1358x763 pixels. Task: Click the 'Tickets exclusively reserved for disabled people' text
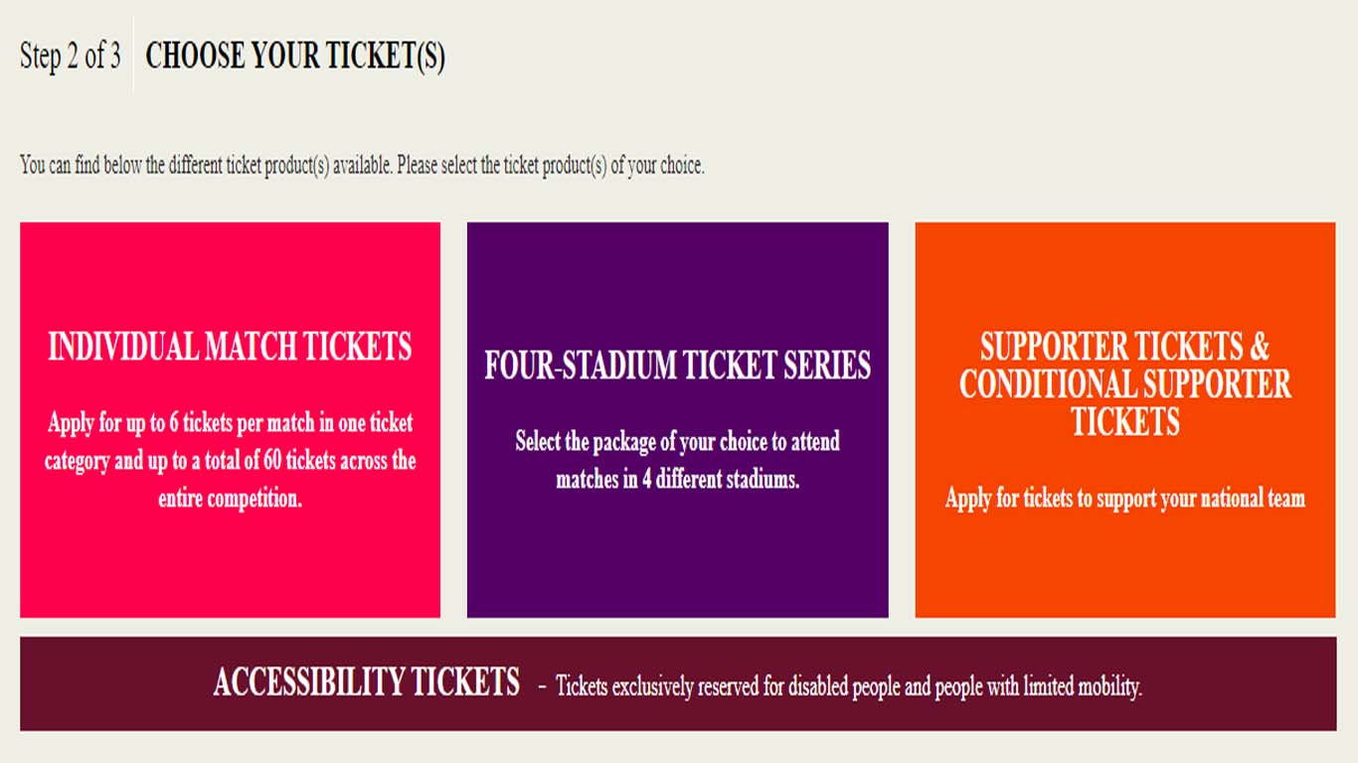[848, 686]
